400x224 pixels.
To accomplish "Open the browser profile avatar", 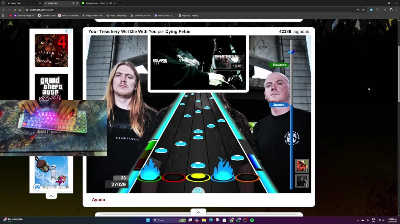I will tap(391, 10).
